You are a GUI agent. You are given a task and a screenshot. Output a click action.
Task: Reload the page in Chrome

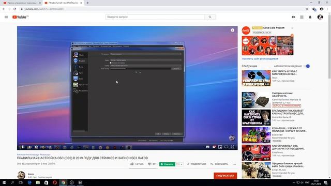(15, 9)
